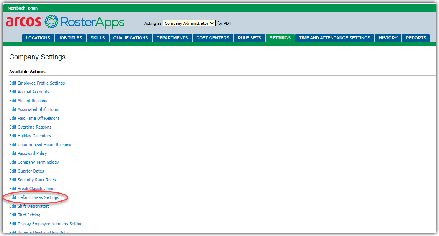Select Edit Password Policy link
Screen dimensions: 439x236
[x=28, y=153]
